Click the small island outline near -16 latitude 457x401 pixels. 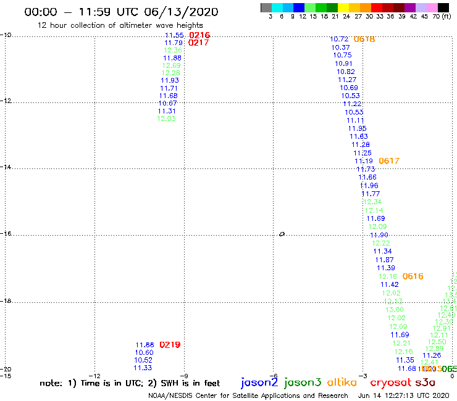click(282, 234)
